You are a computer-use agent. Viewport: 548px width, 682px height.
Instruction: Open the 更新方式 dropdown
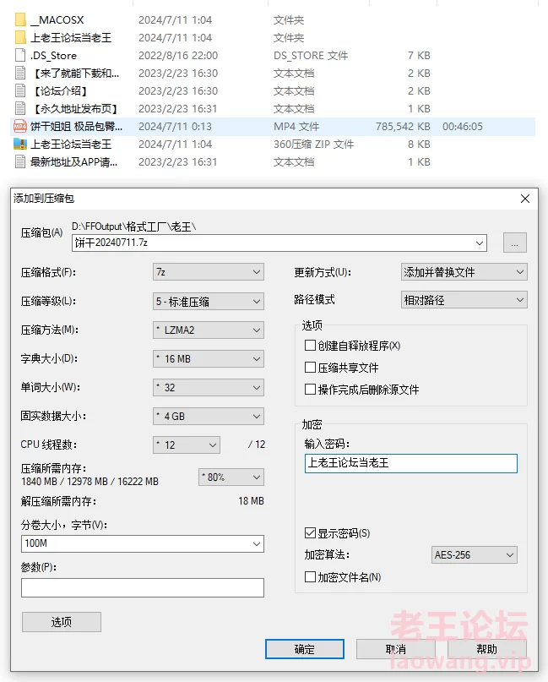(x=464, y=272)
